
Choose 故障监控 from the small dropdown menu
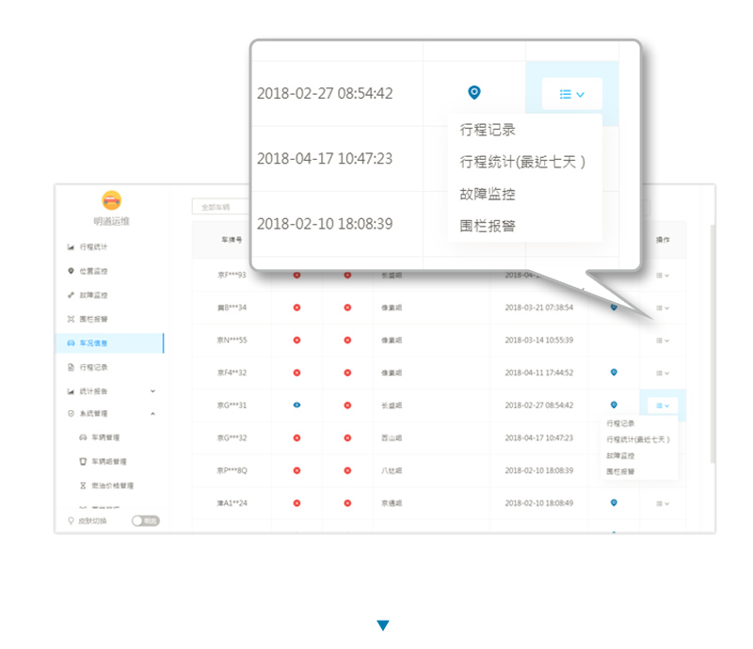pos(620,455)
